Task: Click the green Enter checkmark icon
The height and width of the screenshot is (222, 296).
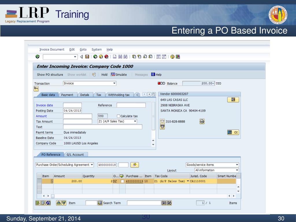Action: coord(38,57)
